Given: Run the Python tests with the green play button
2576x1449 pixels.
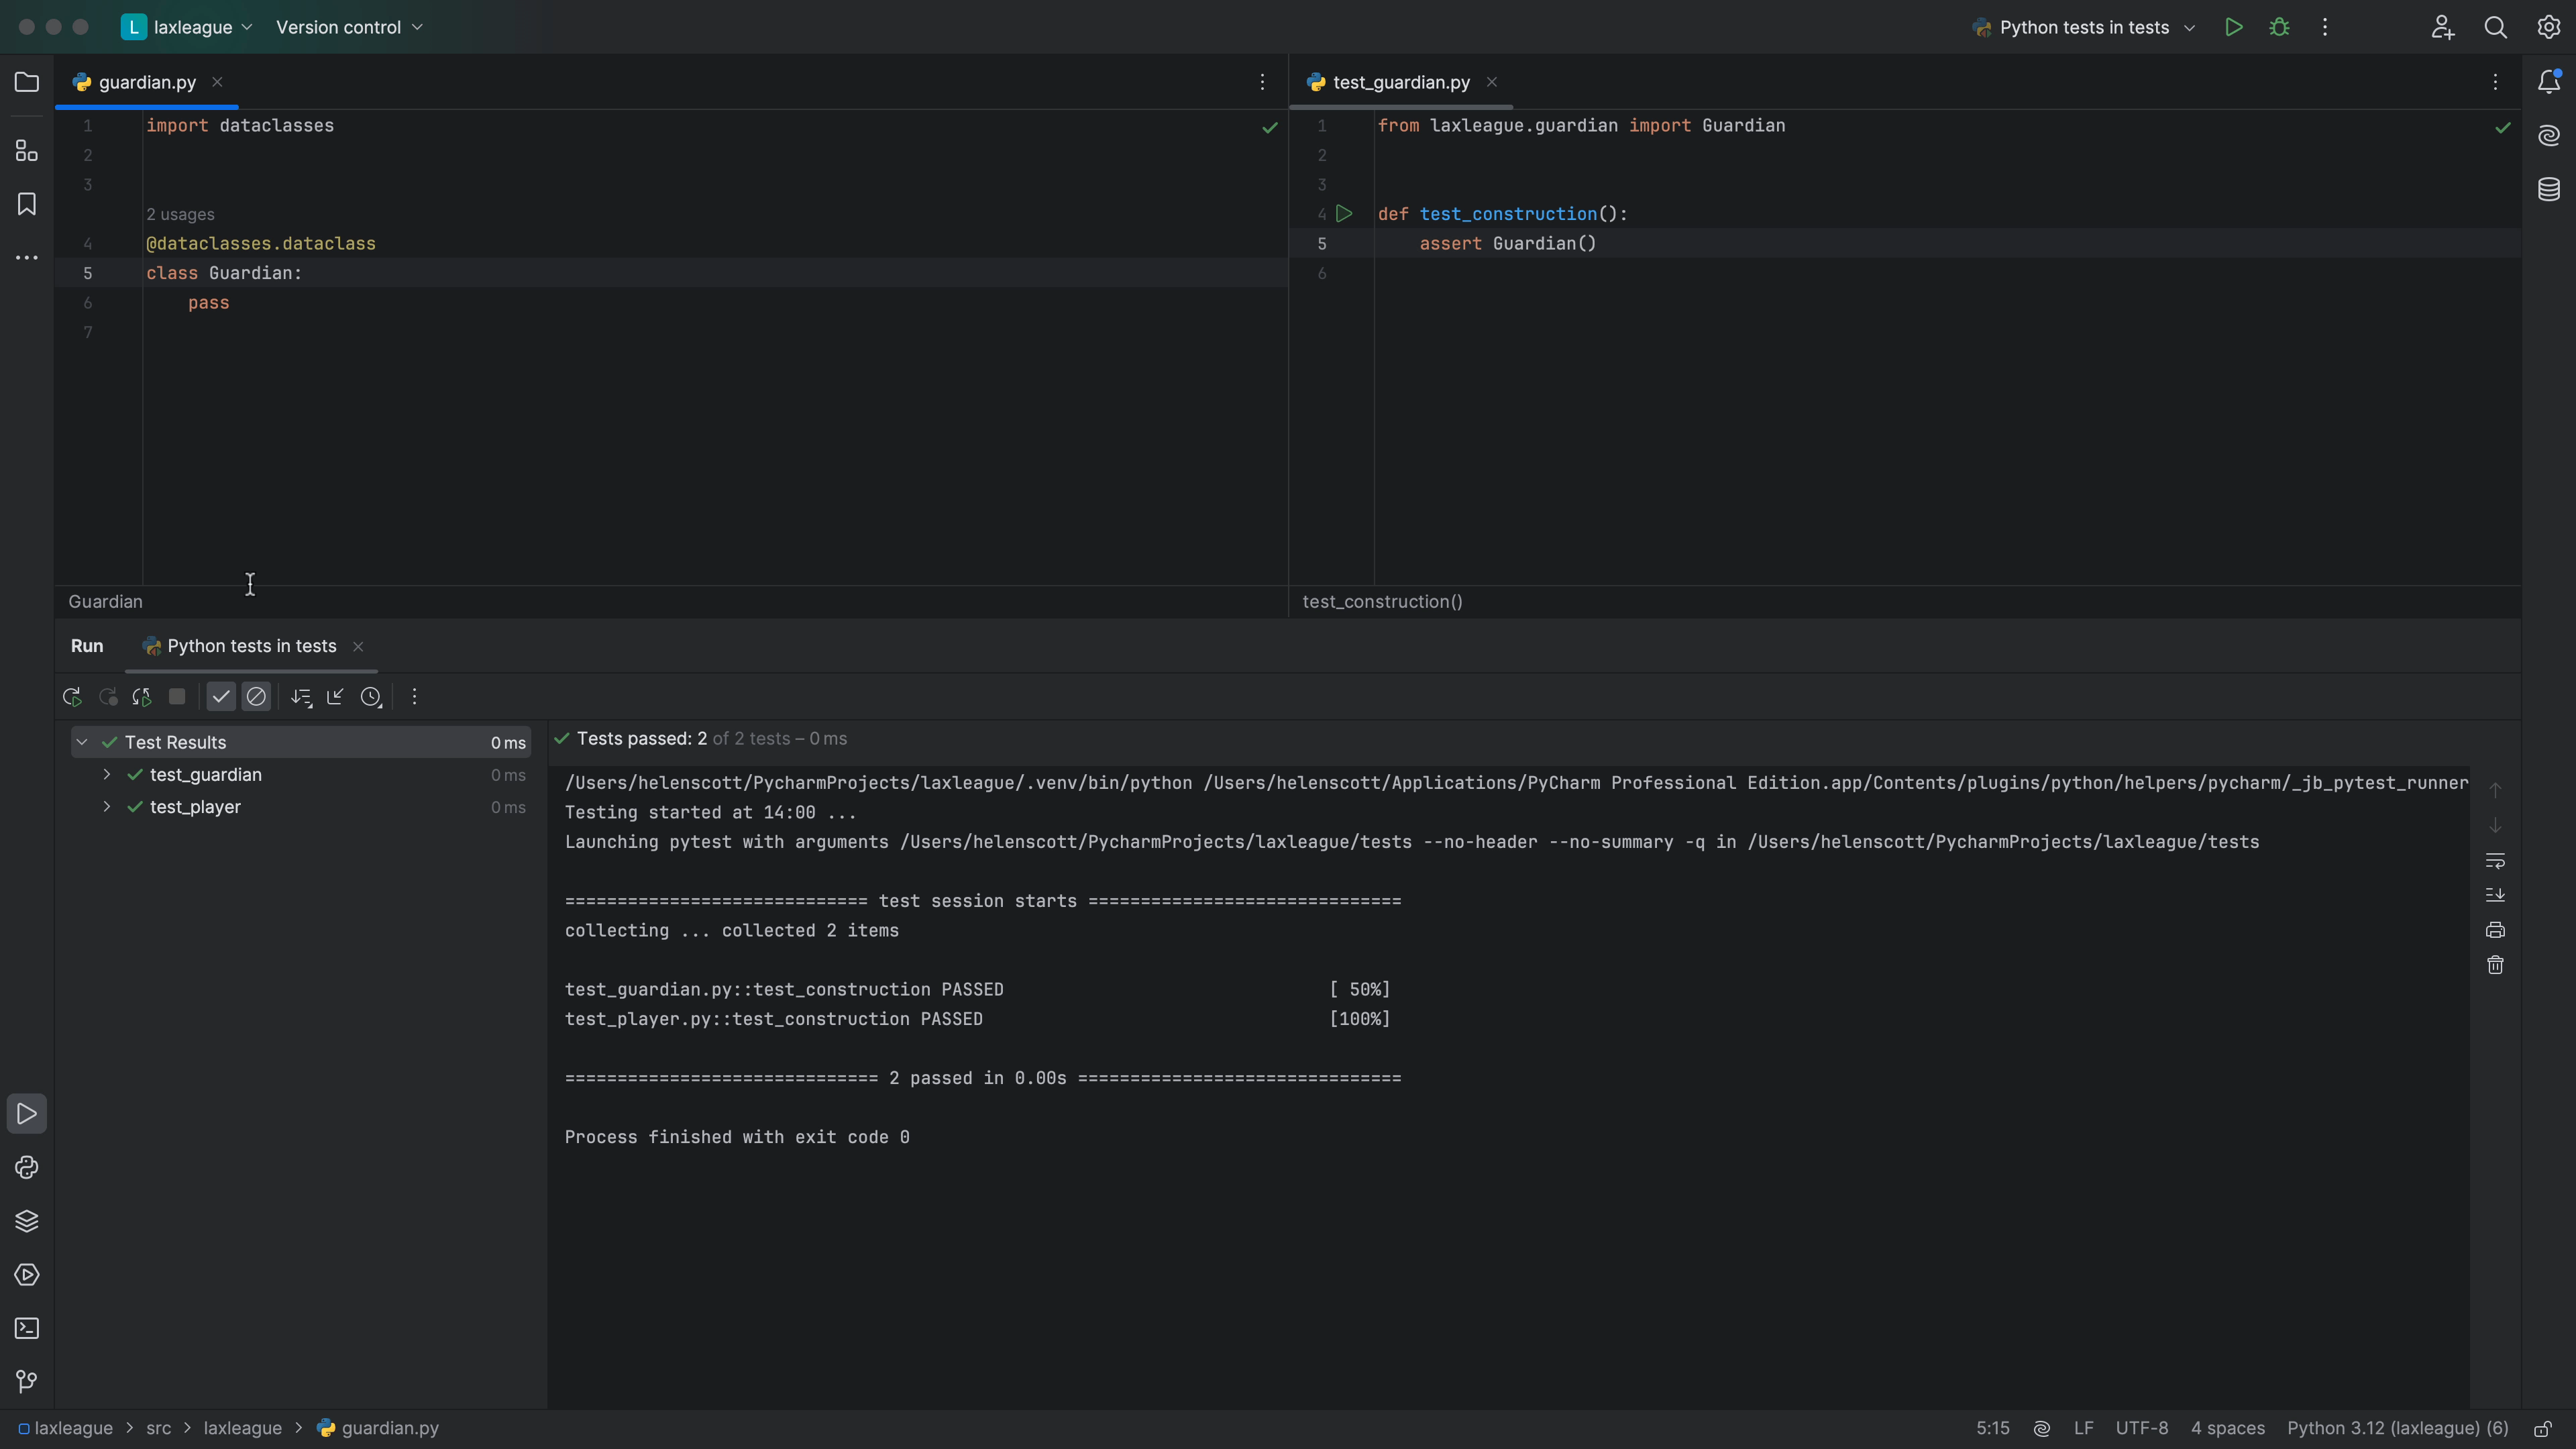Looking at the screenshot, I should pos(2233,27).
